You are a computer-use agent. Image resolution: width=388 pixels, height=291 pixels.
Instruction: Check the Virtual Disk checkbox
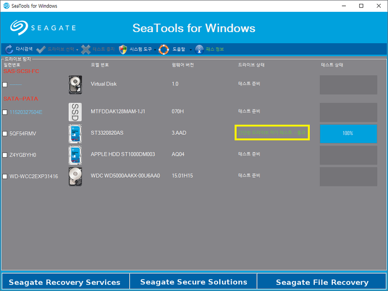pos(5,85)
